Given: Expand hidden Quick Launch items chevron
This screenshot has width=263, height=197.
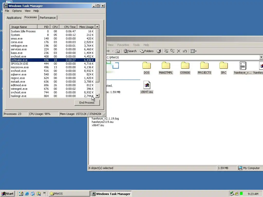Looking at the screenshot, I should click(44, 193).
